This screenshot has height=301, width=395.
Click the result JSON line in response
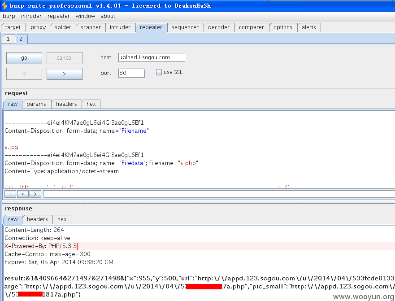[x=200, y=278]
